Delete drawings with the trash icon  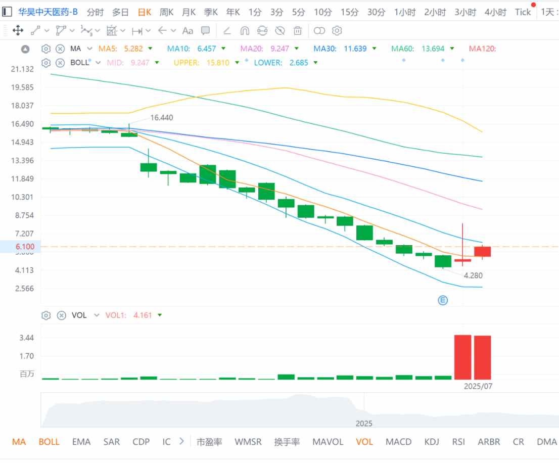[297, 31]
